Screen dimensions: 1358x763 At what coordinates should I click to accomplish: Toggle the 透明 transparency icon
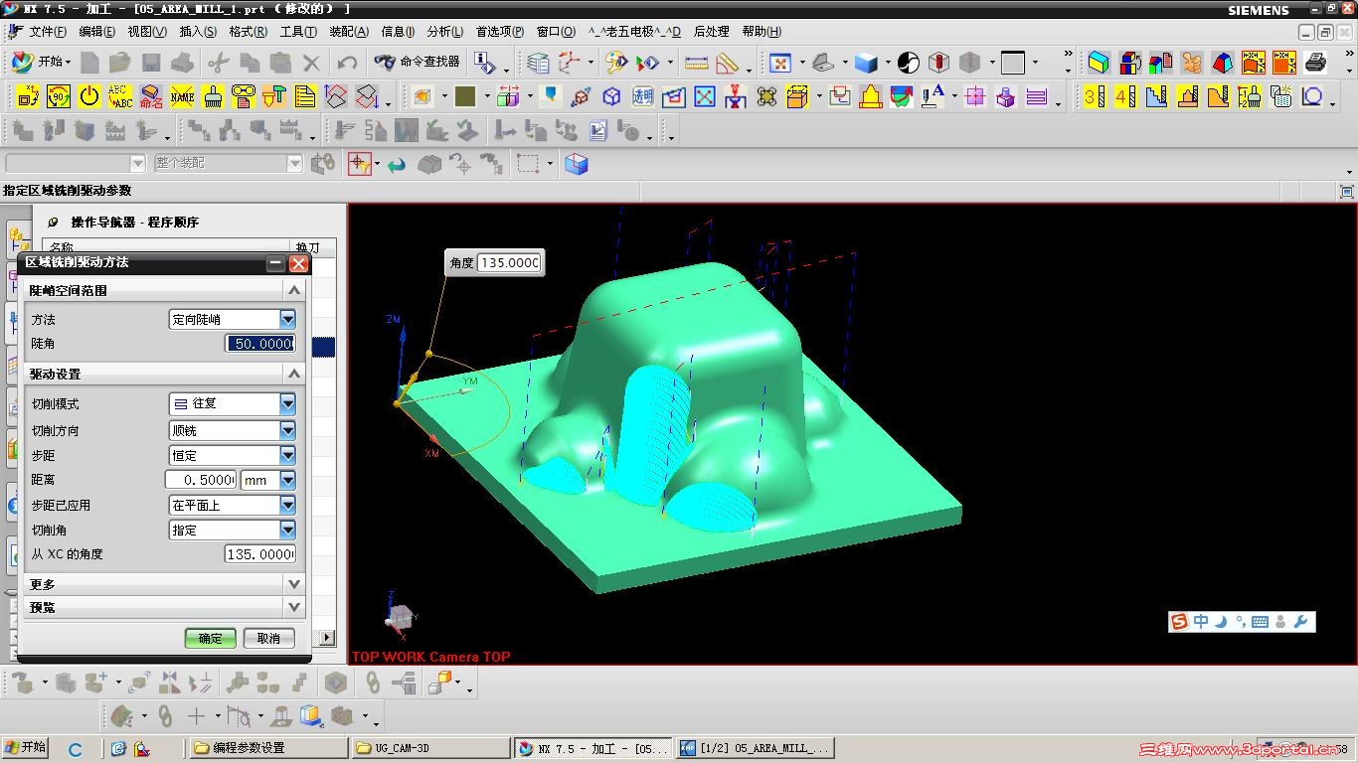(x=643, y=96)
